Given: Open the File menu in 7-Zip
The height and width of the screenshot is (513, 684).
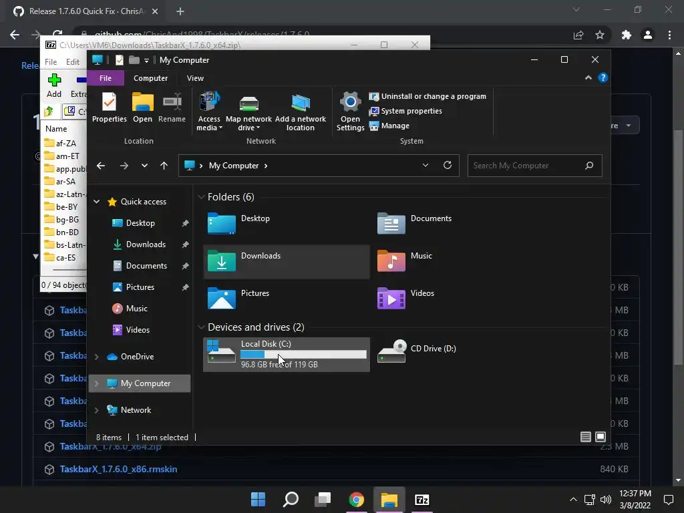Looking at the screenshot, I should click(51, 62).
